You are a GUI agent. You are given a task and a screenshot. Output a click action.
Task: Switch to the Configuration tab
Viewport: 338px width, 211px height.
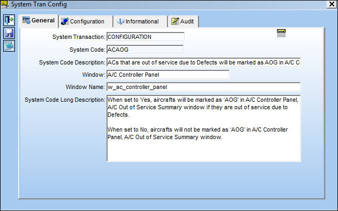click(x=86, y=21)
